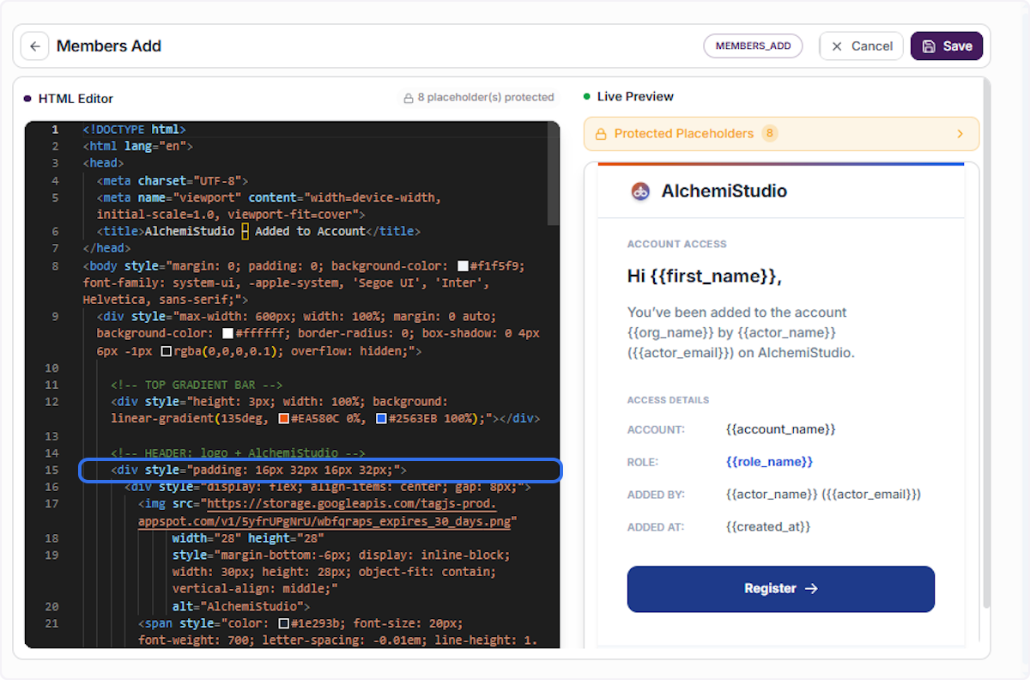
Task: Click the meta charset="UTF-8" code line
Action: (x=173, y=181)
